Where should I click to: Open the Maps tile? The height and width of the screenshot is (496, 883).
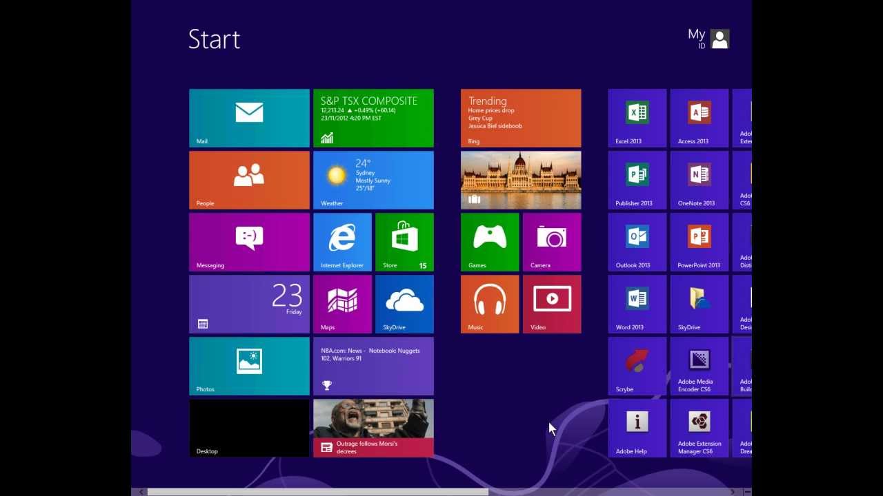[342, 304]
